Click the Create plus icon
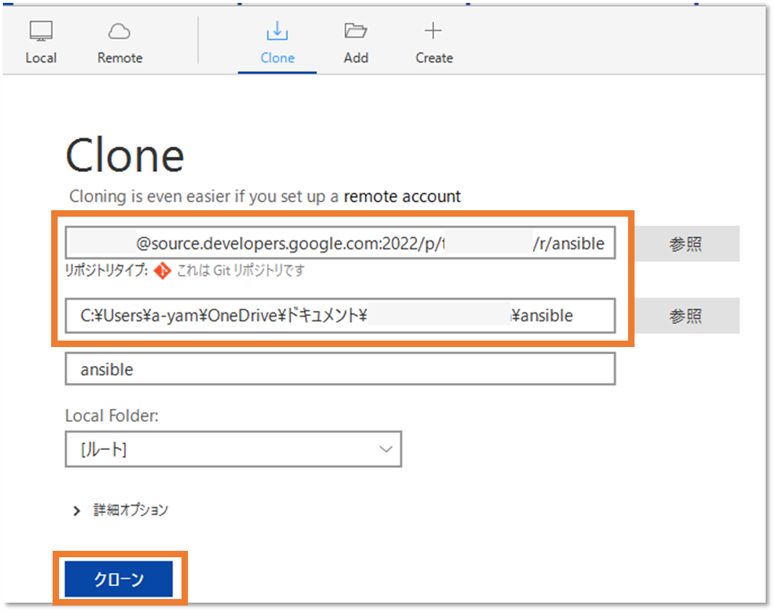This screenshot has height=612, width=775. click(x=433, y=31)
